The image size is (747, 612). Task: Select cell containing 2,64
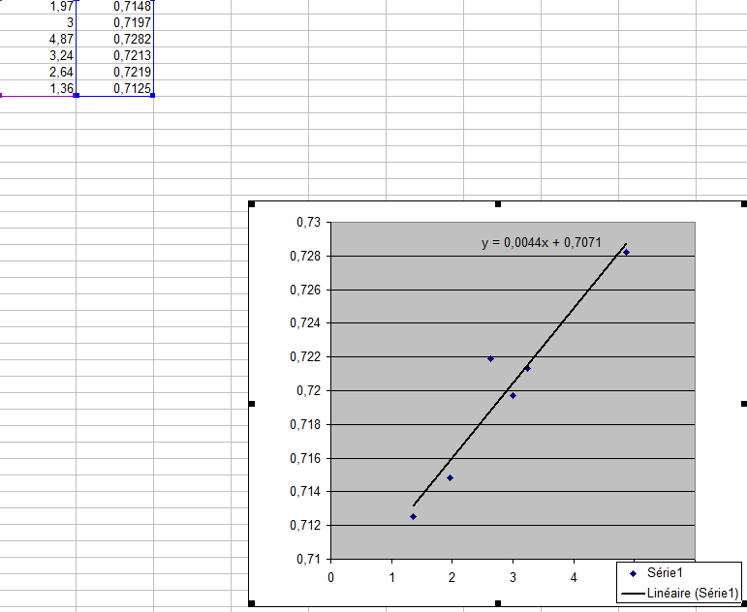(x=38, y=72)
